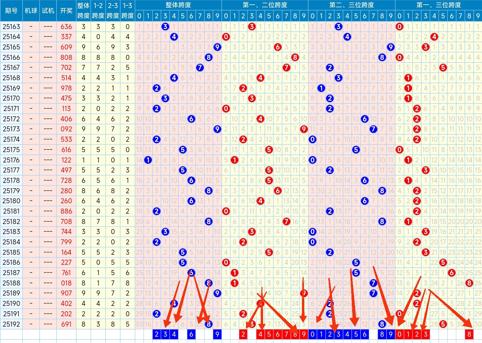Open the 第二、三位跨度 section header
This screenshot has width=482, height=343.
351,5
